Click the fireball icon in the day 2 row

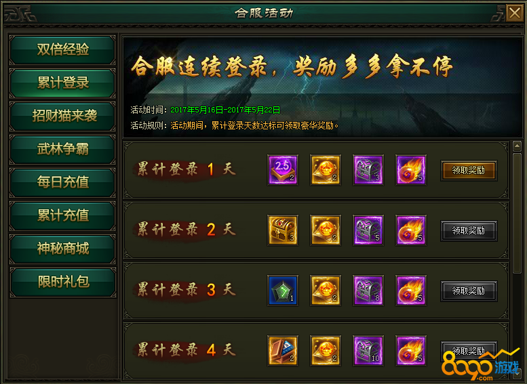point(411,230)
